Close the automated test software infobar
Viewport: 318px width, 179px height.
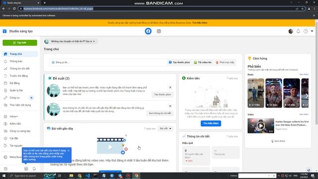pyautogui.click(x=314, y=15)
